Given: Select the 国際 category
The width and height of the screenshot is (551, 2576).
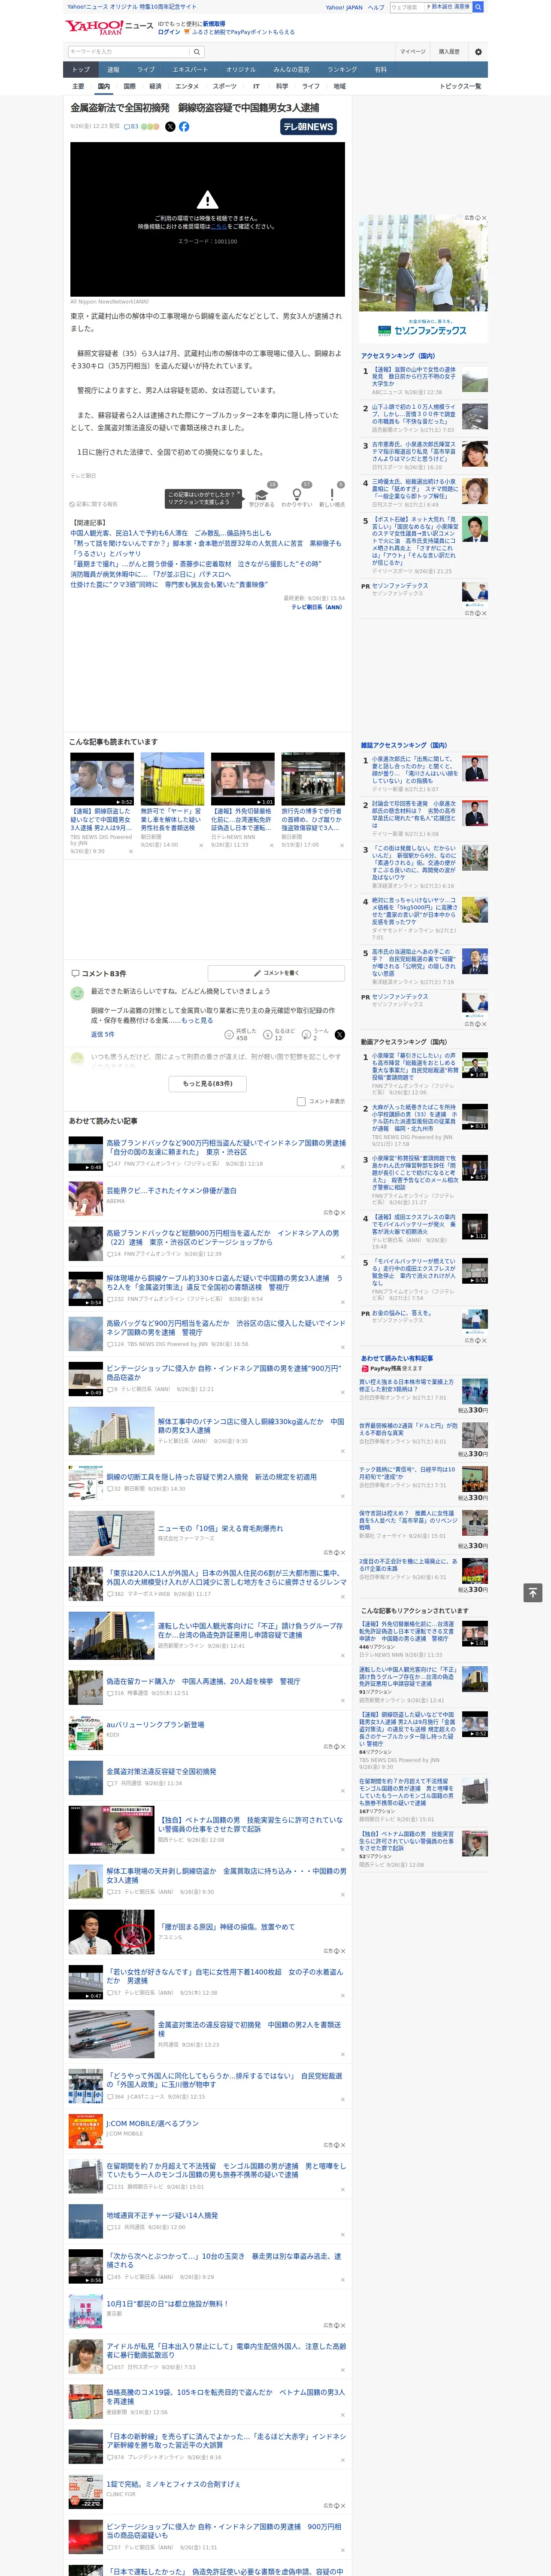Looking at the screenshot, I should pos(129,86).
